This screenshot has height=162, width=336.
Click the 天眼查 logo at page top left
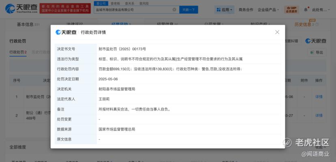tap(21, 9)
